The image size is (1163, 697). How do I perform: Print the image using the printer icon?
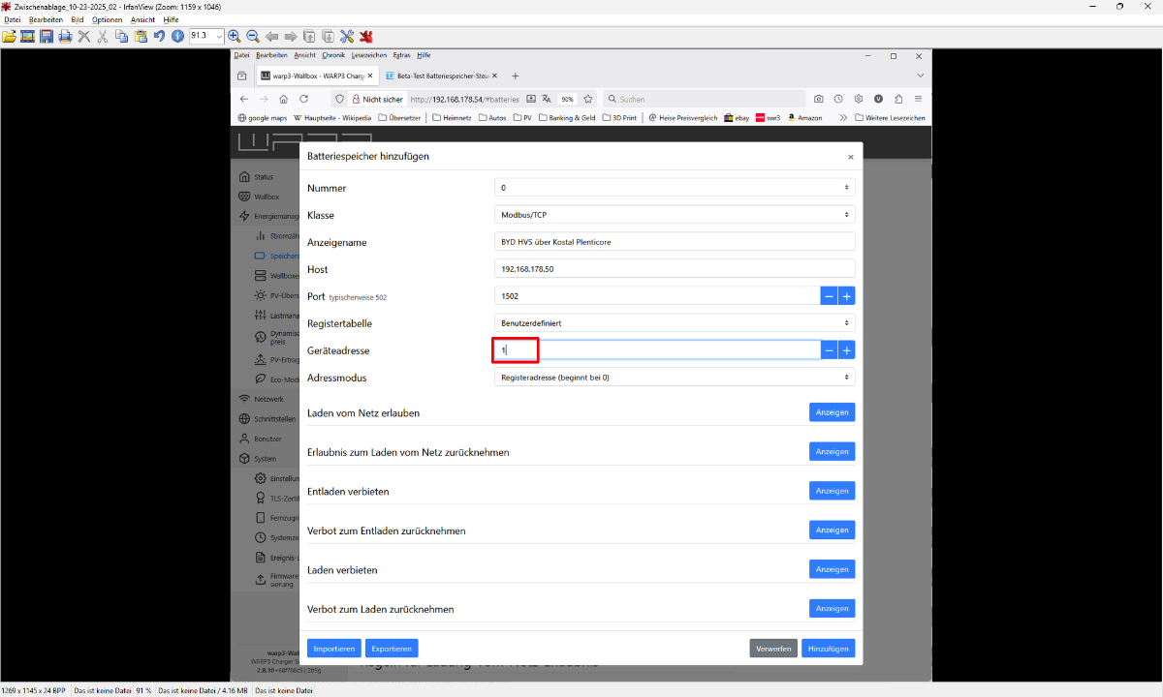click(65, 36)
